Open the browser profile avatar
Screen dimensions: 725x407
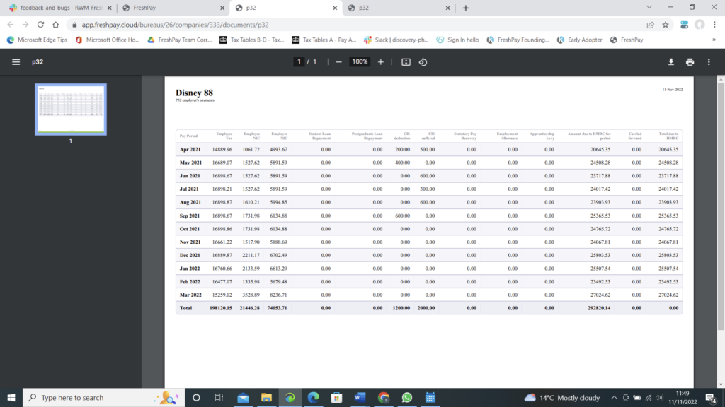700,25
